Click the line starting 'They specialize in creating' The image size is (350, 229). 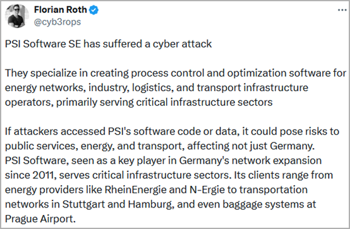176,73
